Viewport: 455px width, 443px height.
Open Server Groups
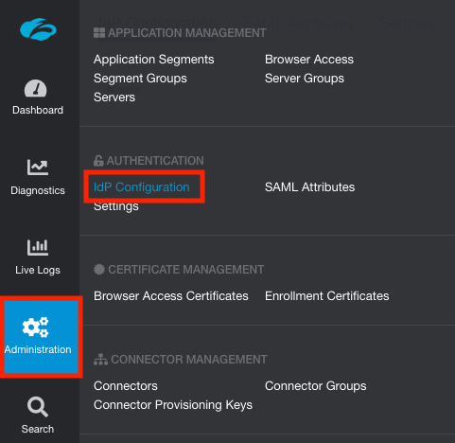pyautogui.click(x=305, y=79)
